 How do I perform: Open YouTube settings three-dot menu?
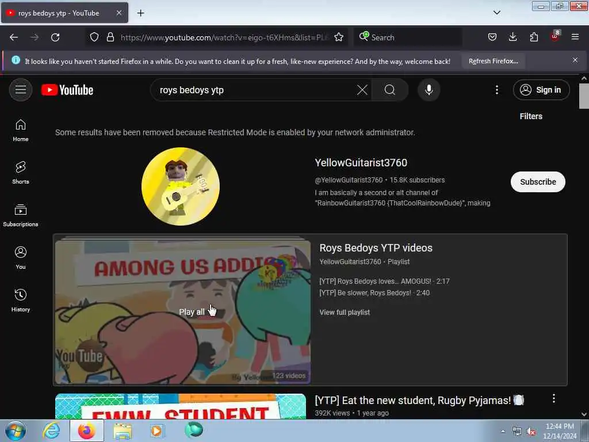point(496,90)
